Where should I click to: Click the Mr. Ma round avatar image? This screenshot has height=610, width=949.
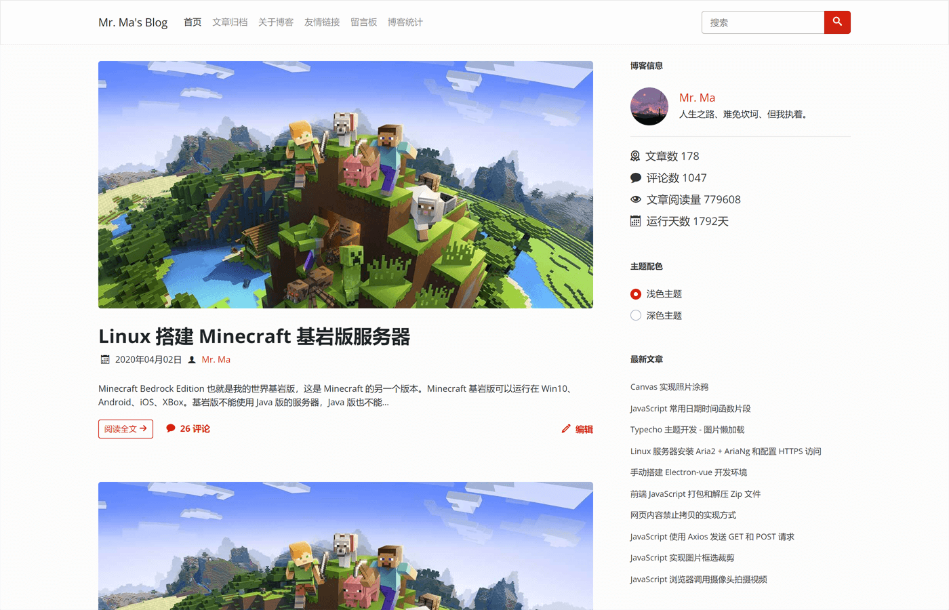649,106
